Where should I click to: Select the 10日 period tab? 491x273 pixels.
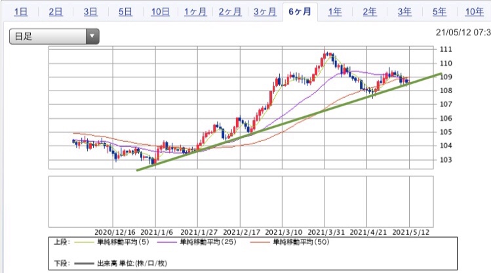click(x=160, y=12)
